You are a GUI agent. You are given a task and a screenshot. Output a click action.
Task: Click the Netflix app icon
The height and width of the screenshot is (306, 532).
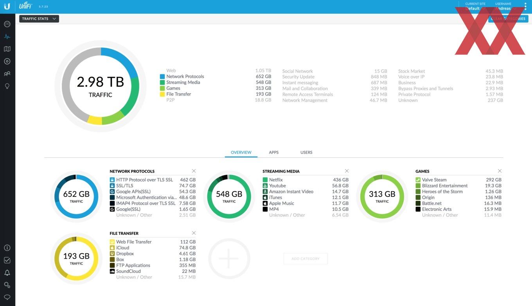tap(265, 180)
